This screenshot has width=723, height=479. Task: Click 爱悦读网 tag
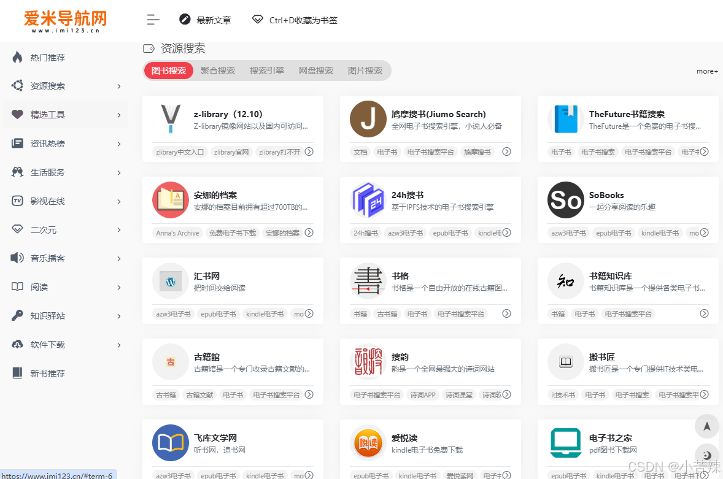click(460, 475)
